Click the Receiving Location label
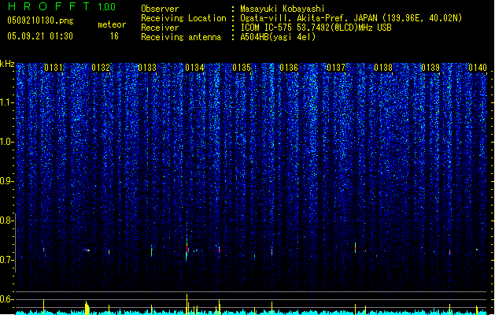The image size is (495, 315). click(x=183, y=18)
